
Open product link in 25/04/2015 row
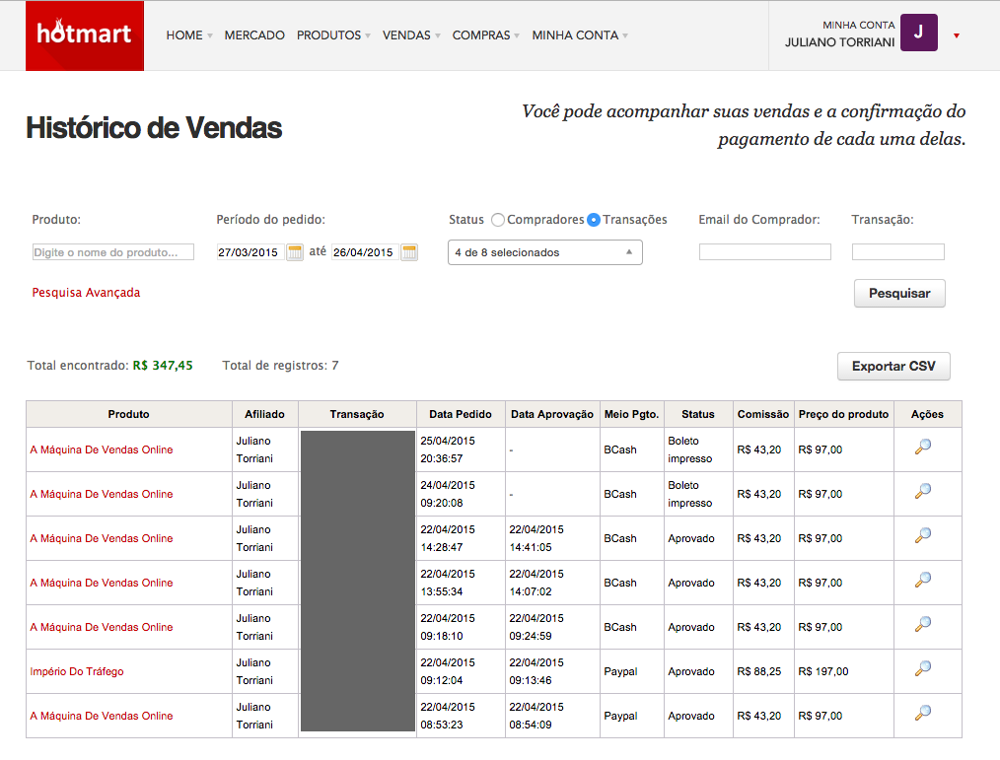102,449
